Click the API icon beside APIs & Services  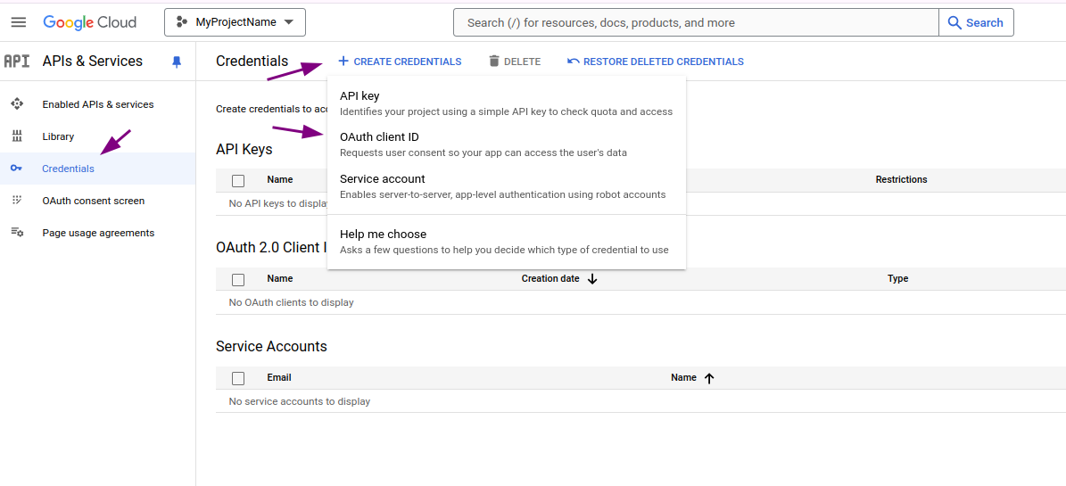pos(17,62)
